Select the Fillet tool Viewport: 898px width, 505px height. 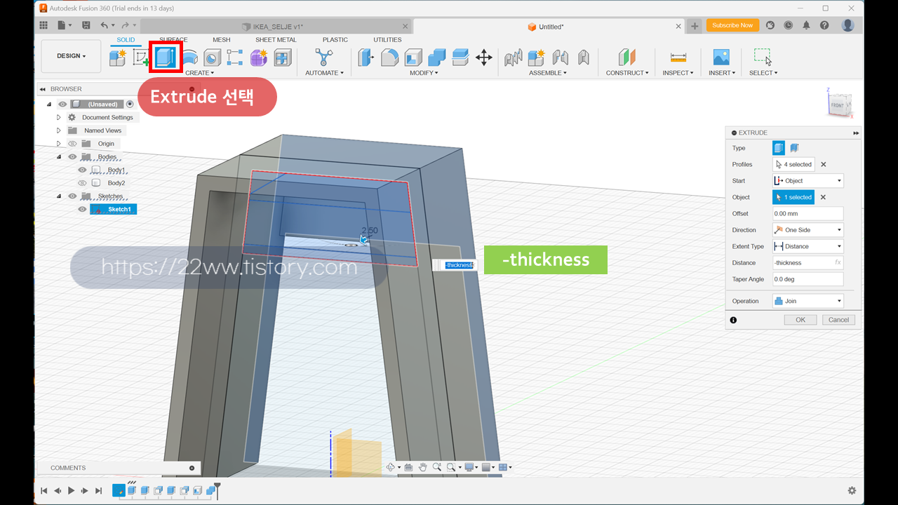(390, 58)
